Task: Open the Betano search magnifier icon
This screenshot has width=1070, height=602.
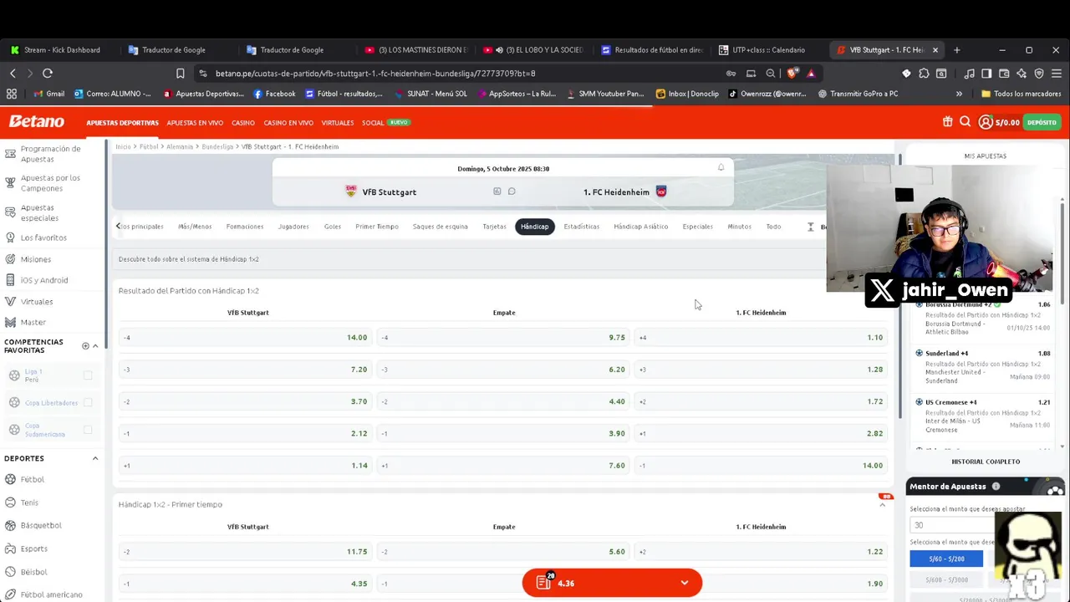Action: (965, 122)
